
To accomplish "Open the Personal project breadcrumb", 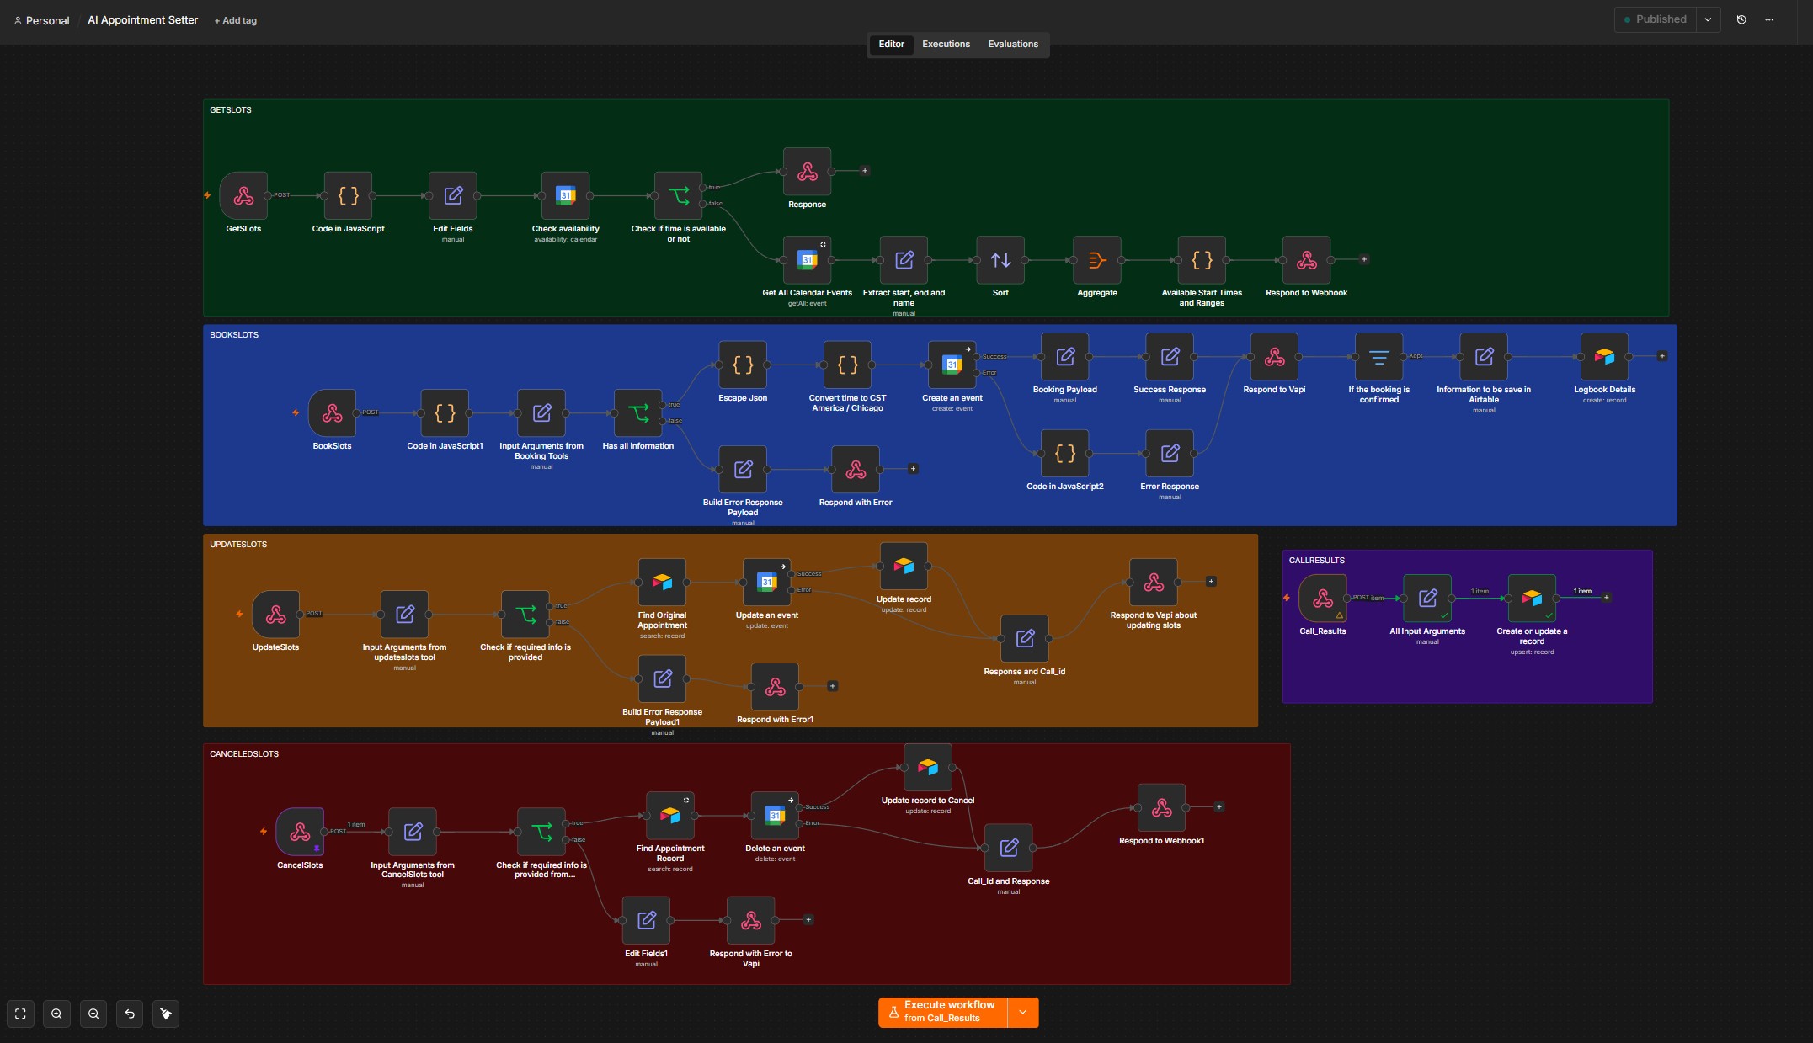I will click(x=42, y=21).
